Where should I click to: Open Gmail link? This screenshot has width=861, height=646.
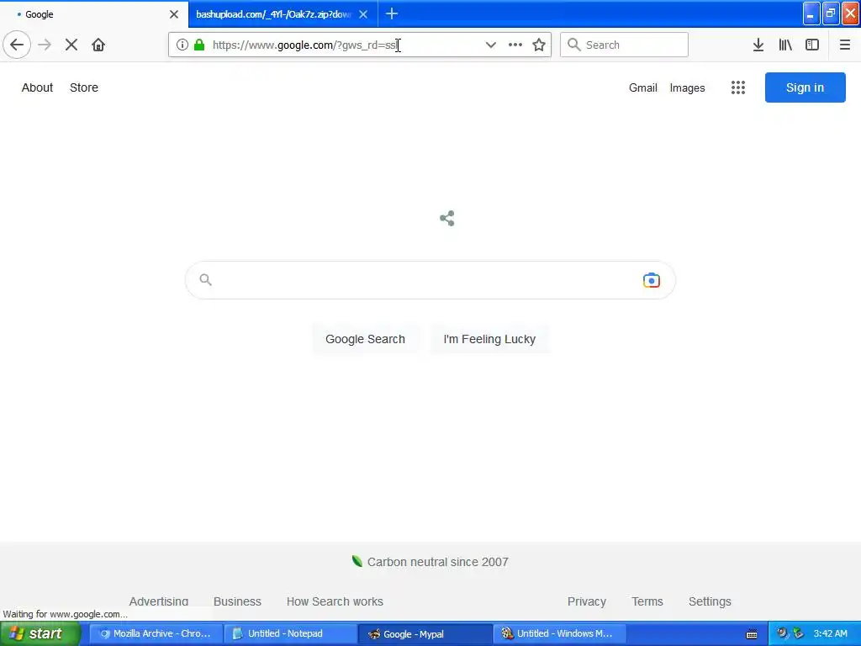(x=643, y=87)
